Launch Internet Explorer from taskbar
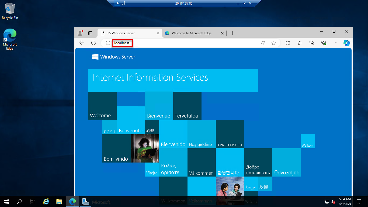The width and height of the screenshot is (368, 207). (46, 201)
